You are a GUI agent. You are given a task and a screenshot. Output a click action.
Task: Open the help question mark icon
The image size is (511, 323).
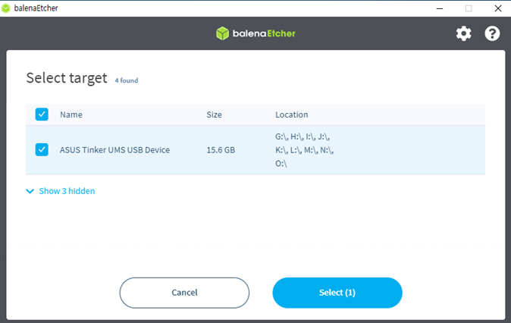tap(492, 33)
